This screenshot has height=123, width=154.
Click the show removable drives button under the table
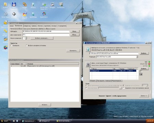pyautogui.click(x=104, y=81)
